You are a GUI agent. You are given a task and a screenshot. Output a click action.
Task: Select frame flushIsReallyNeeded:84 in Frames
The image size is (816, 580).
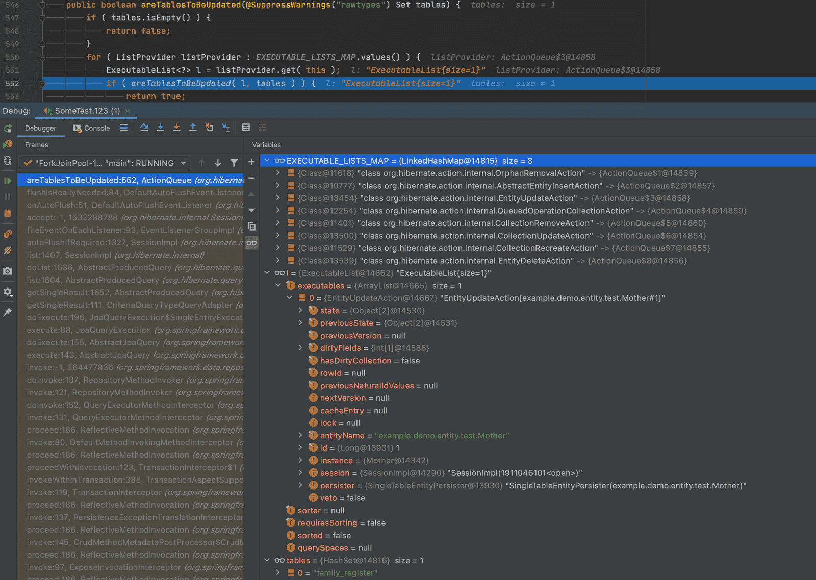(x=131, y=193)
